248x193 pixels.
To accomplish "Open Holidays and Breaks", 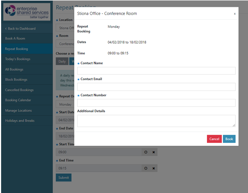I will pyautogui.click(x=27, y=121).
